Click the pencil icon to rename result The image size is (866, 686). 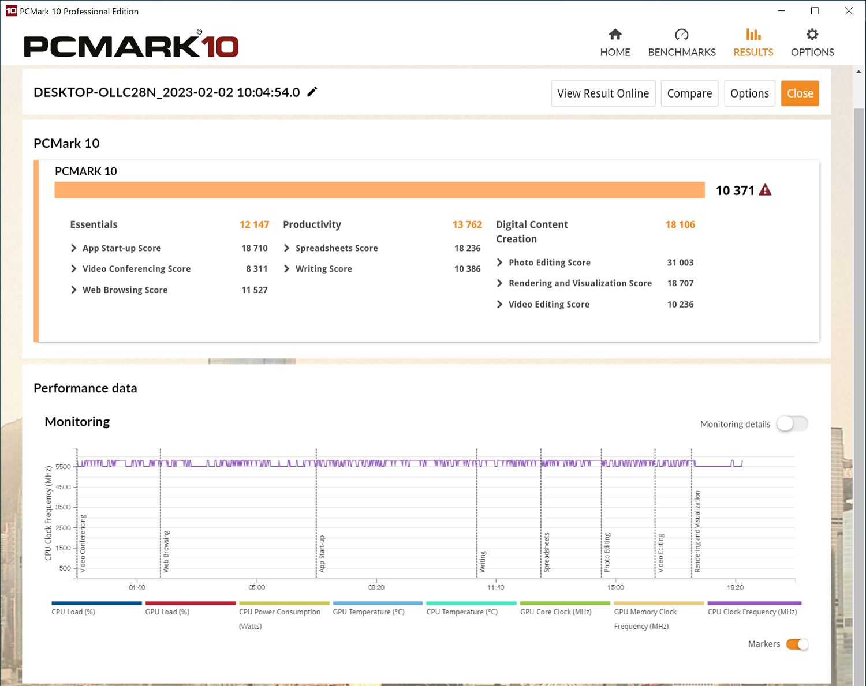tap(312, 92)
